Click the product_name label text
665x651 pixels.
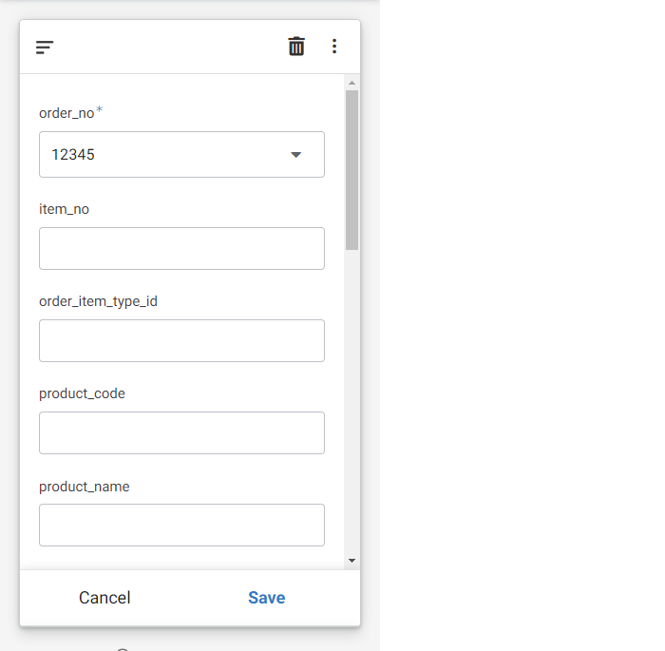84,487
